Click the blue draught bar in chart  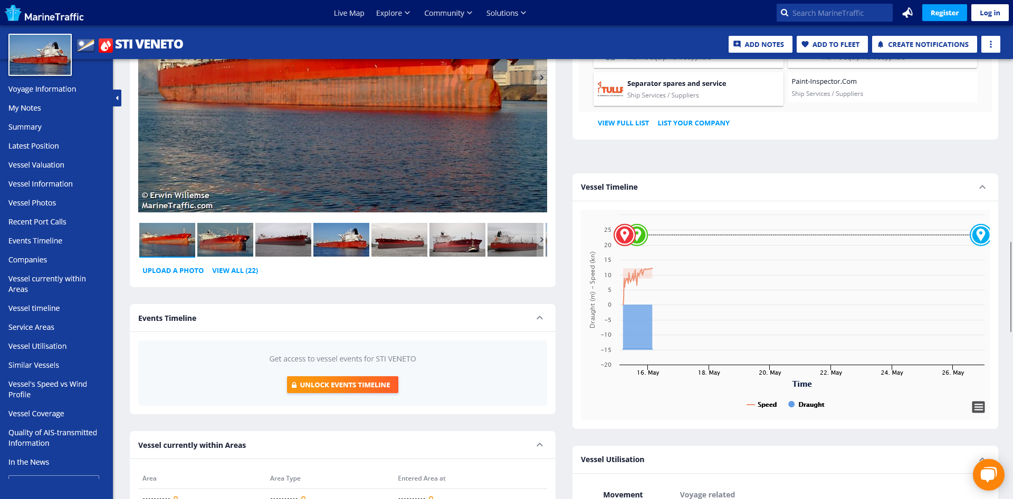pyautogui.click(x=637, y=327)
